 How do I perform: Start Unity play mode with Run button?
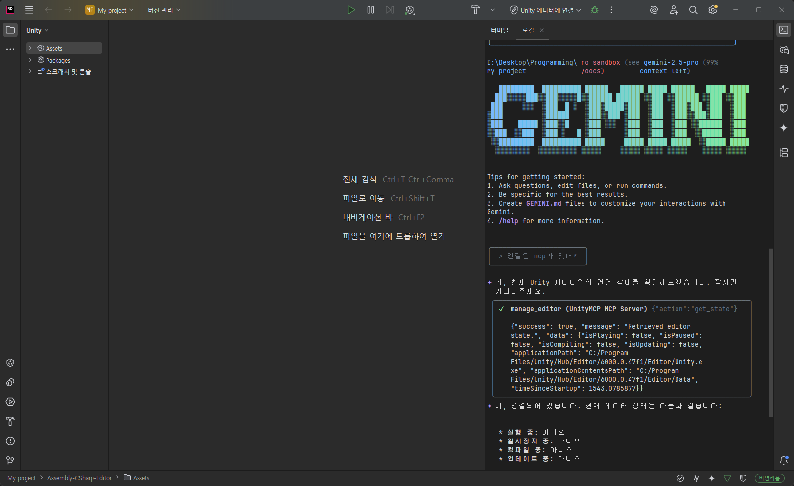tap(350, 10)
